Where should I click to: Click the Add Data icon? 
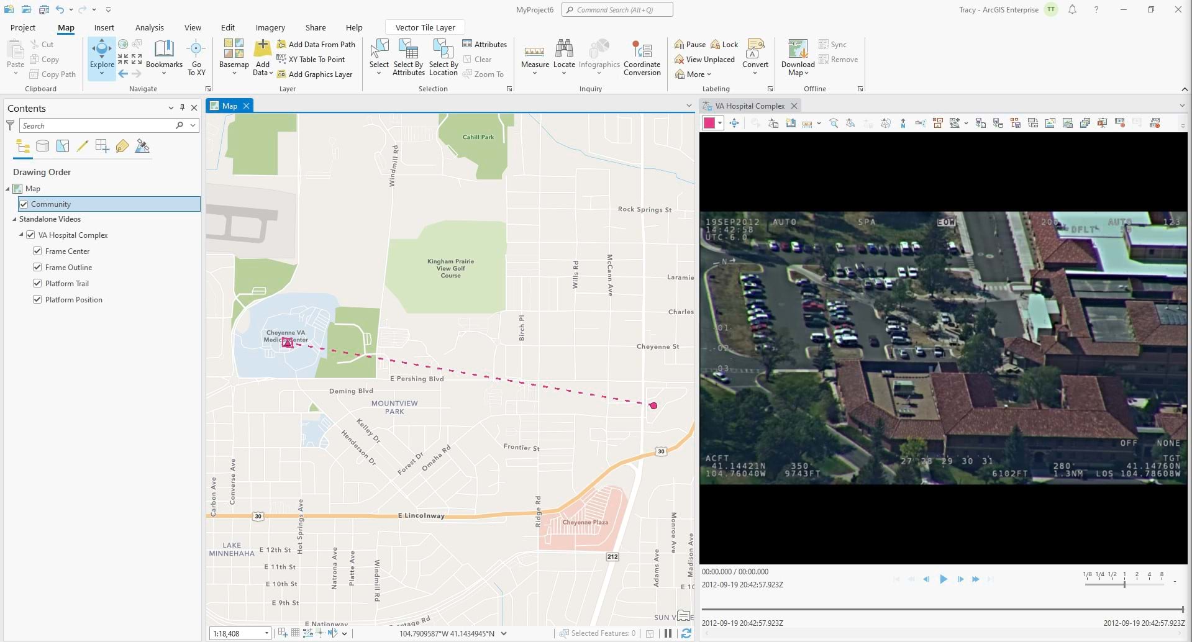click(x=263, y=48)
